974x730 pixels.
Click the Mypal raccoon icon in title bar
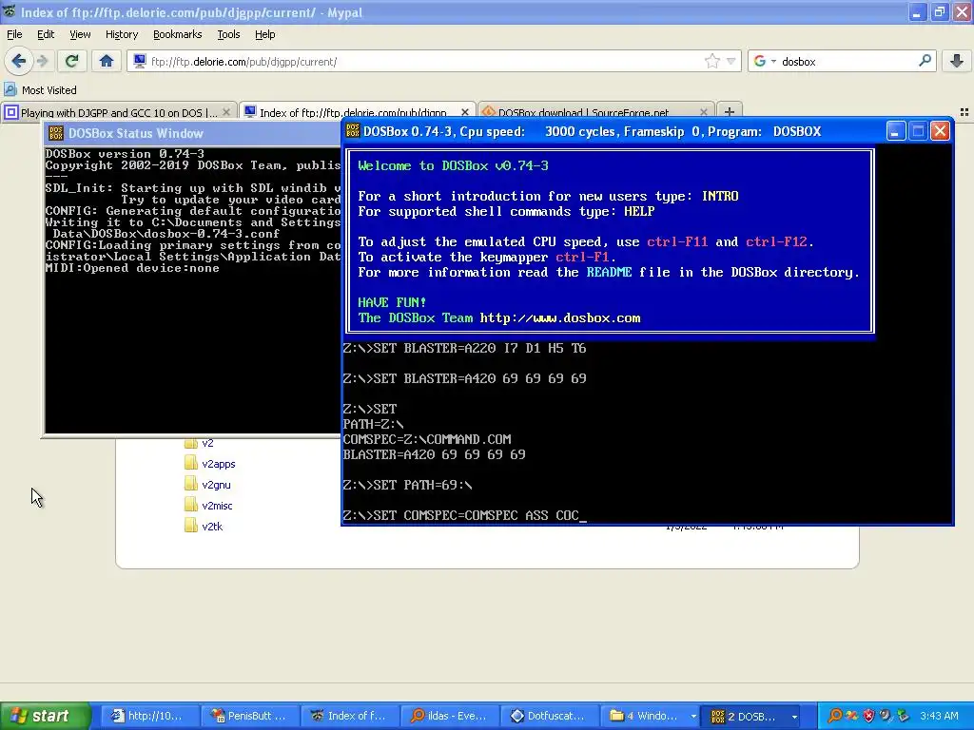coord(9,11)
